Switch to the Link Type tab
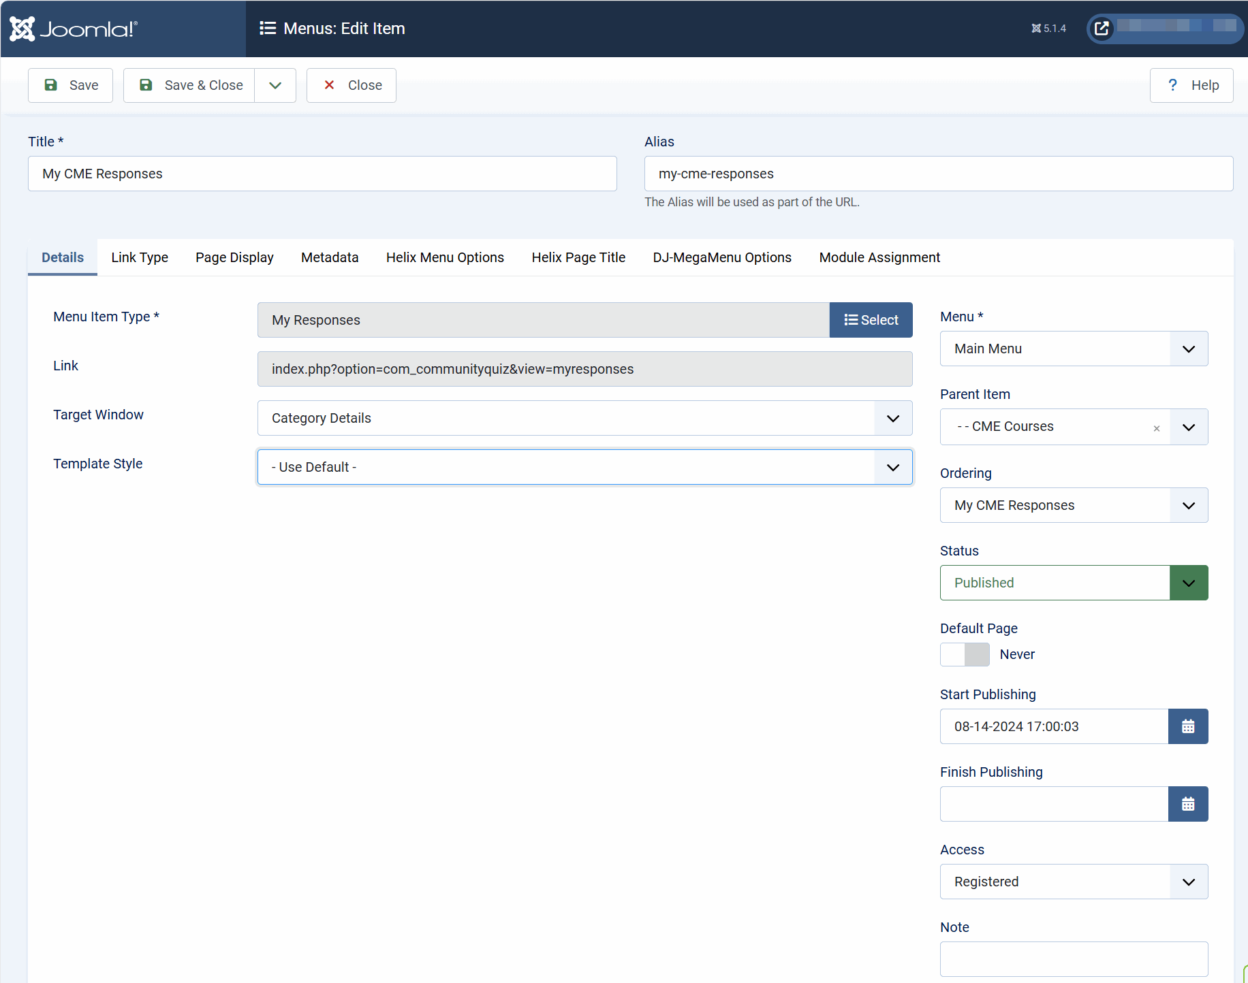The height and width of the screenshot is (983, 1248). tap(140, 257)
